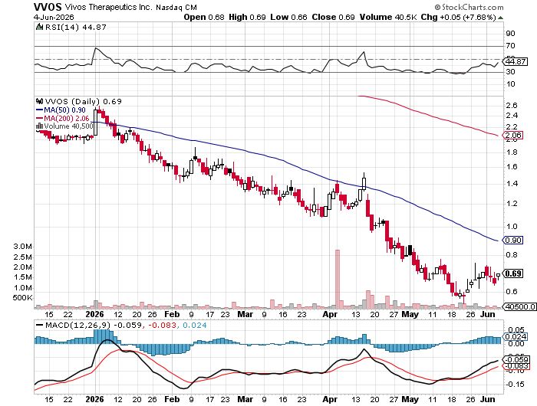Click the 500K volume scale label

pyautogui.click(x=22, y=297)
